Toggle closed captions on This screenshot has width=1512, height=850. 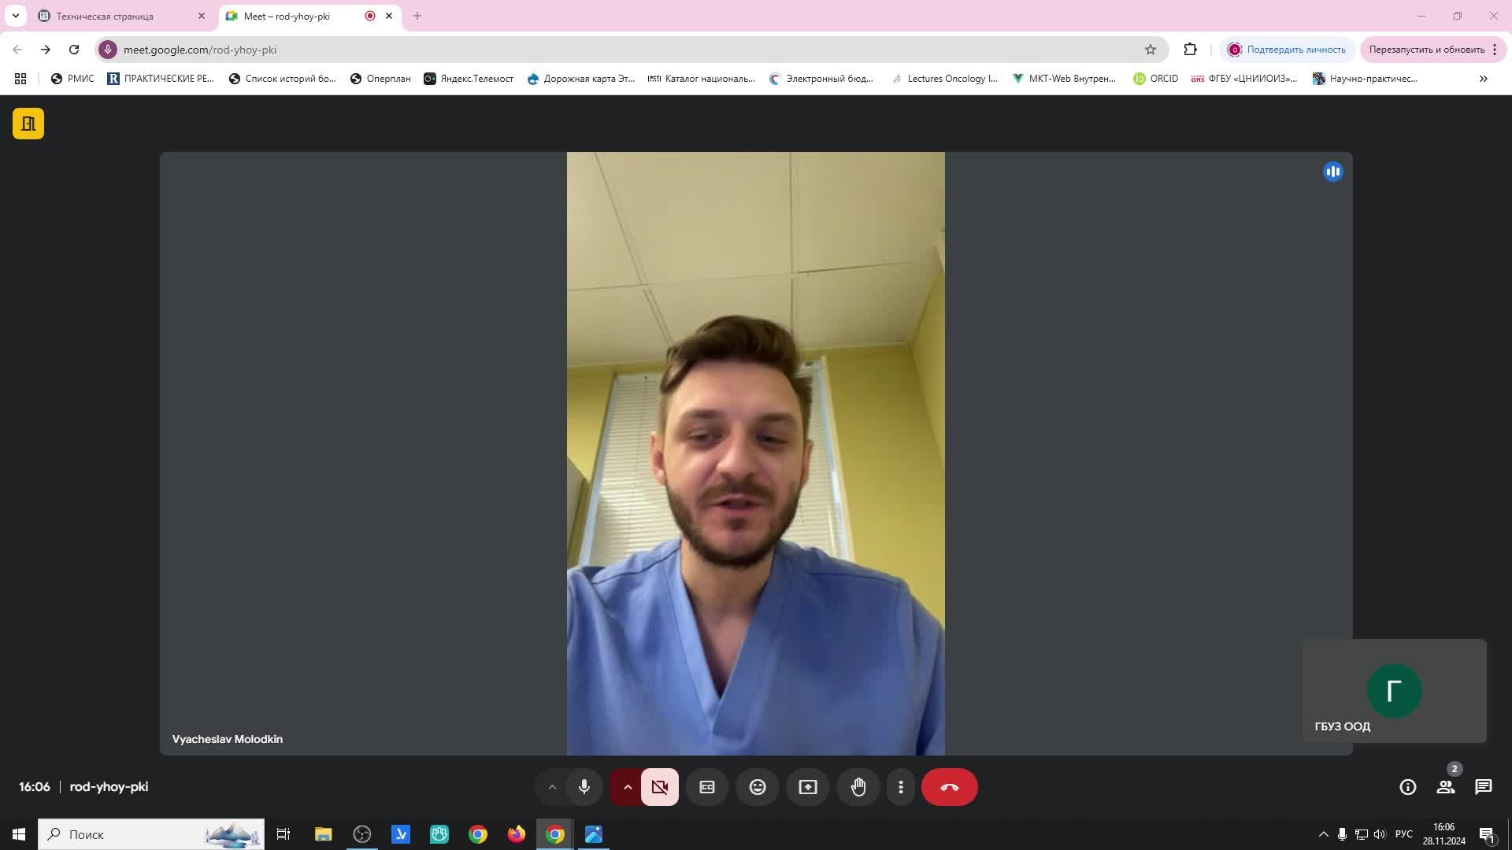pos(706,787)
